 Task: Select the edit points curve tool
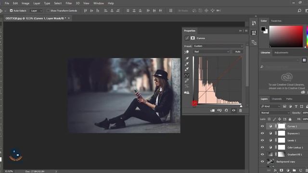pyautogui.click(x=187, y=75)
